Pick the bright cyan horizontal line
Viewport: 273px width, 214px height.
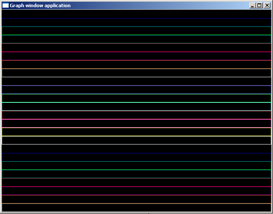tap(136, 111)
